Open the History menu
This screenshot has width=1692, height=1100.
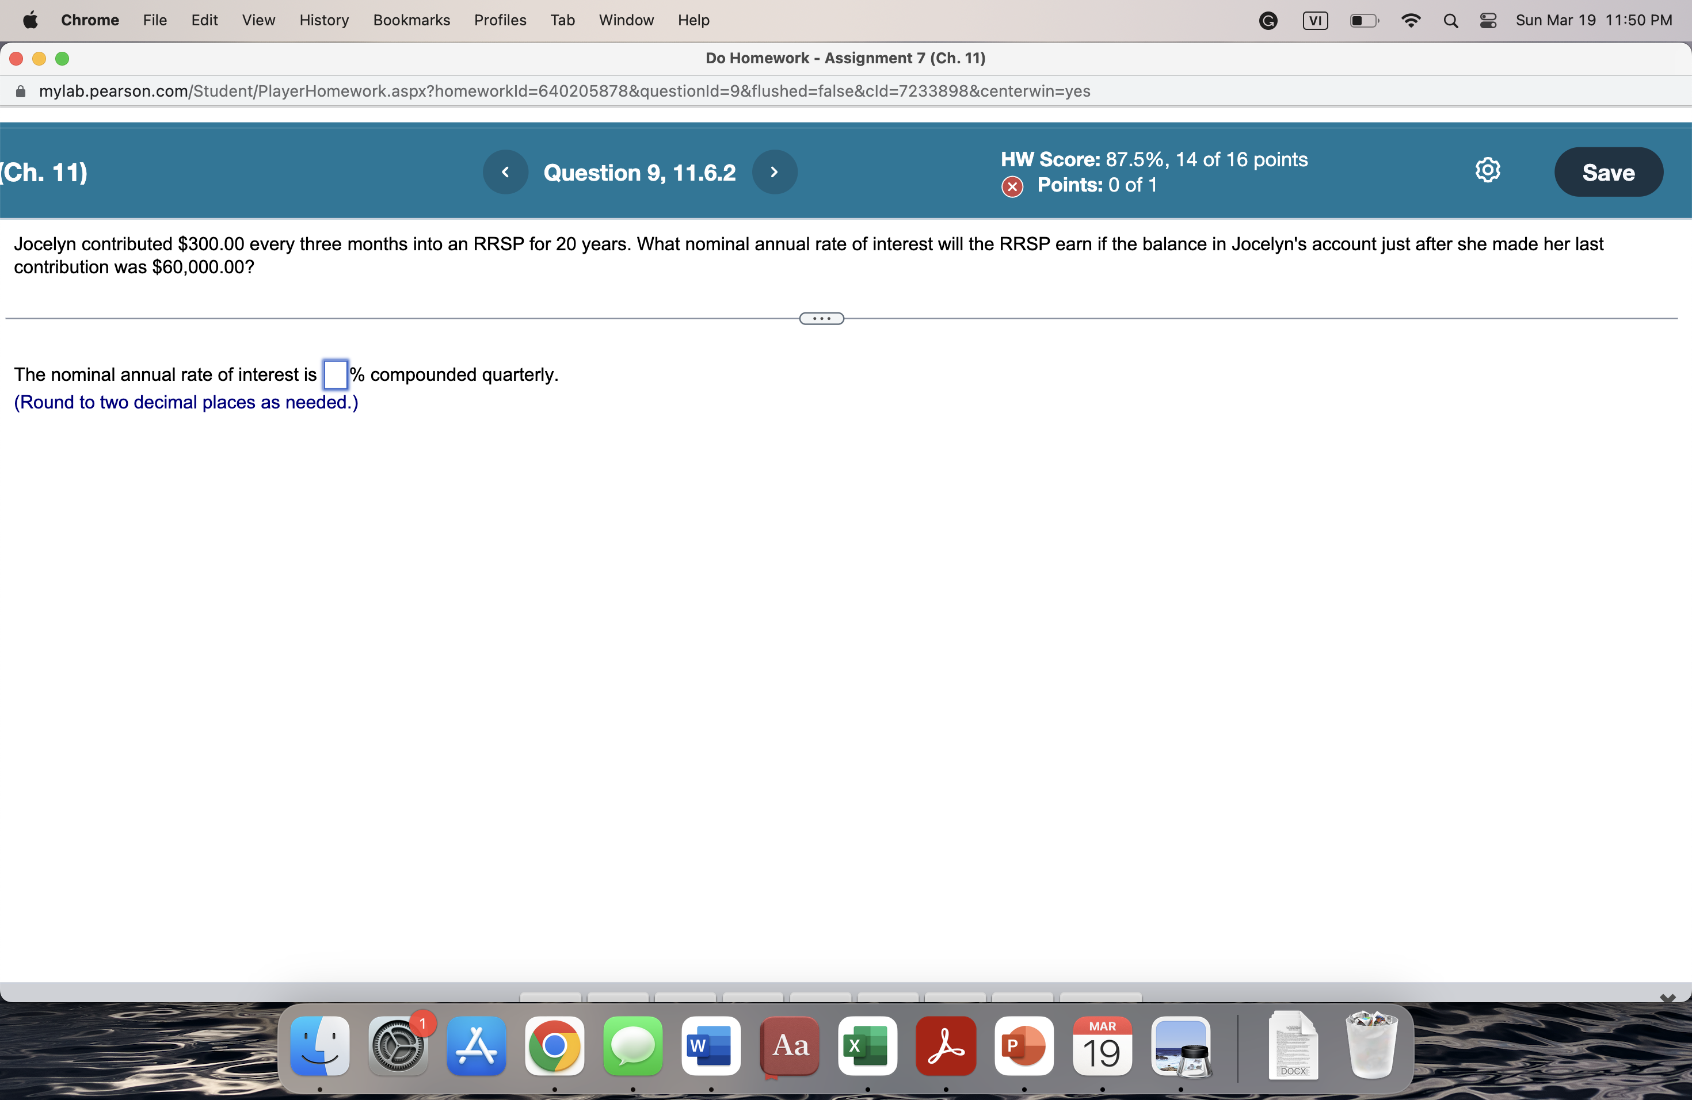(324, 20)
